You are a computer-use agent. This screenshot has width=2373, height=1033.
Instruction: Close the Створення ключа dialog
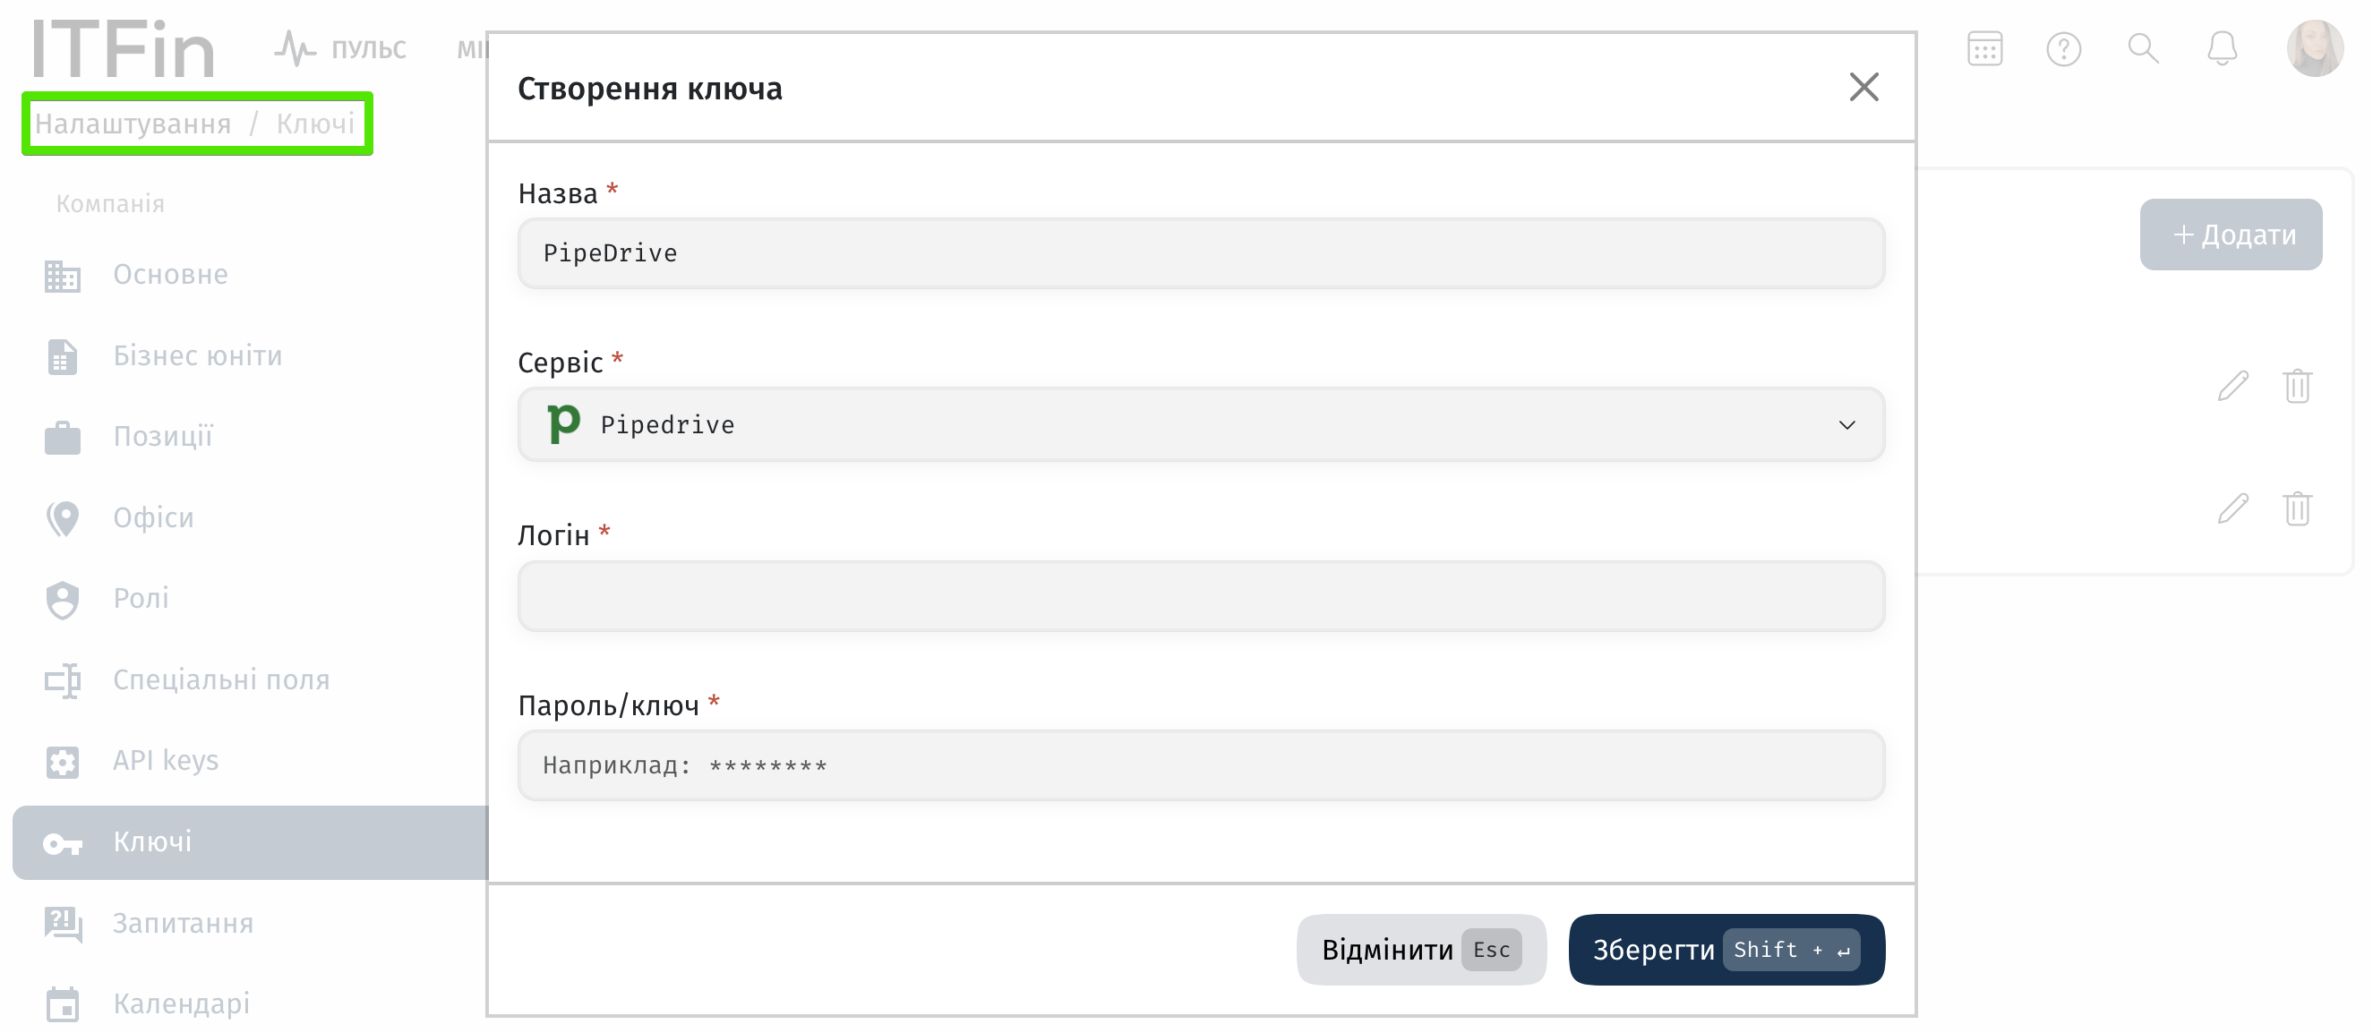pyautogui.click(x=1863, y=88)
